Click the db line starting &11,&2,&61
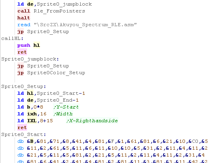 tap(113, 148)
